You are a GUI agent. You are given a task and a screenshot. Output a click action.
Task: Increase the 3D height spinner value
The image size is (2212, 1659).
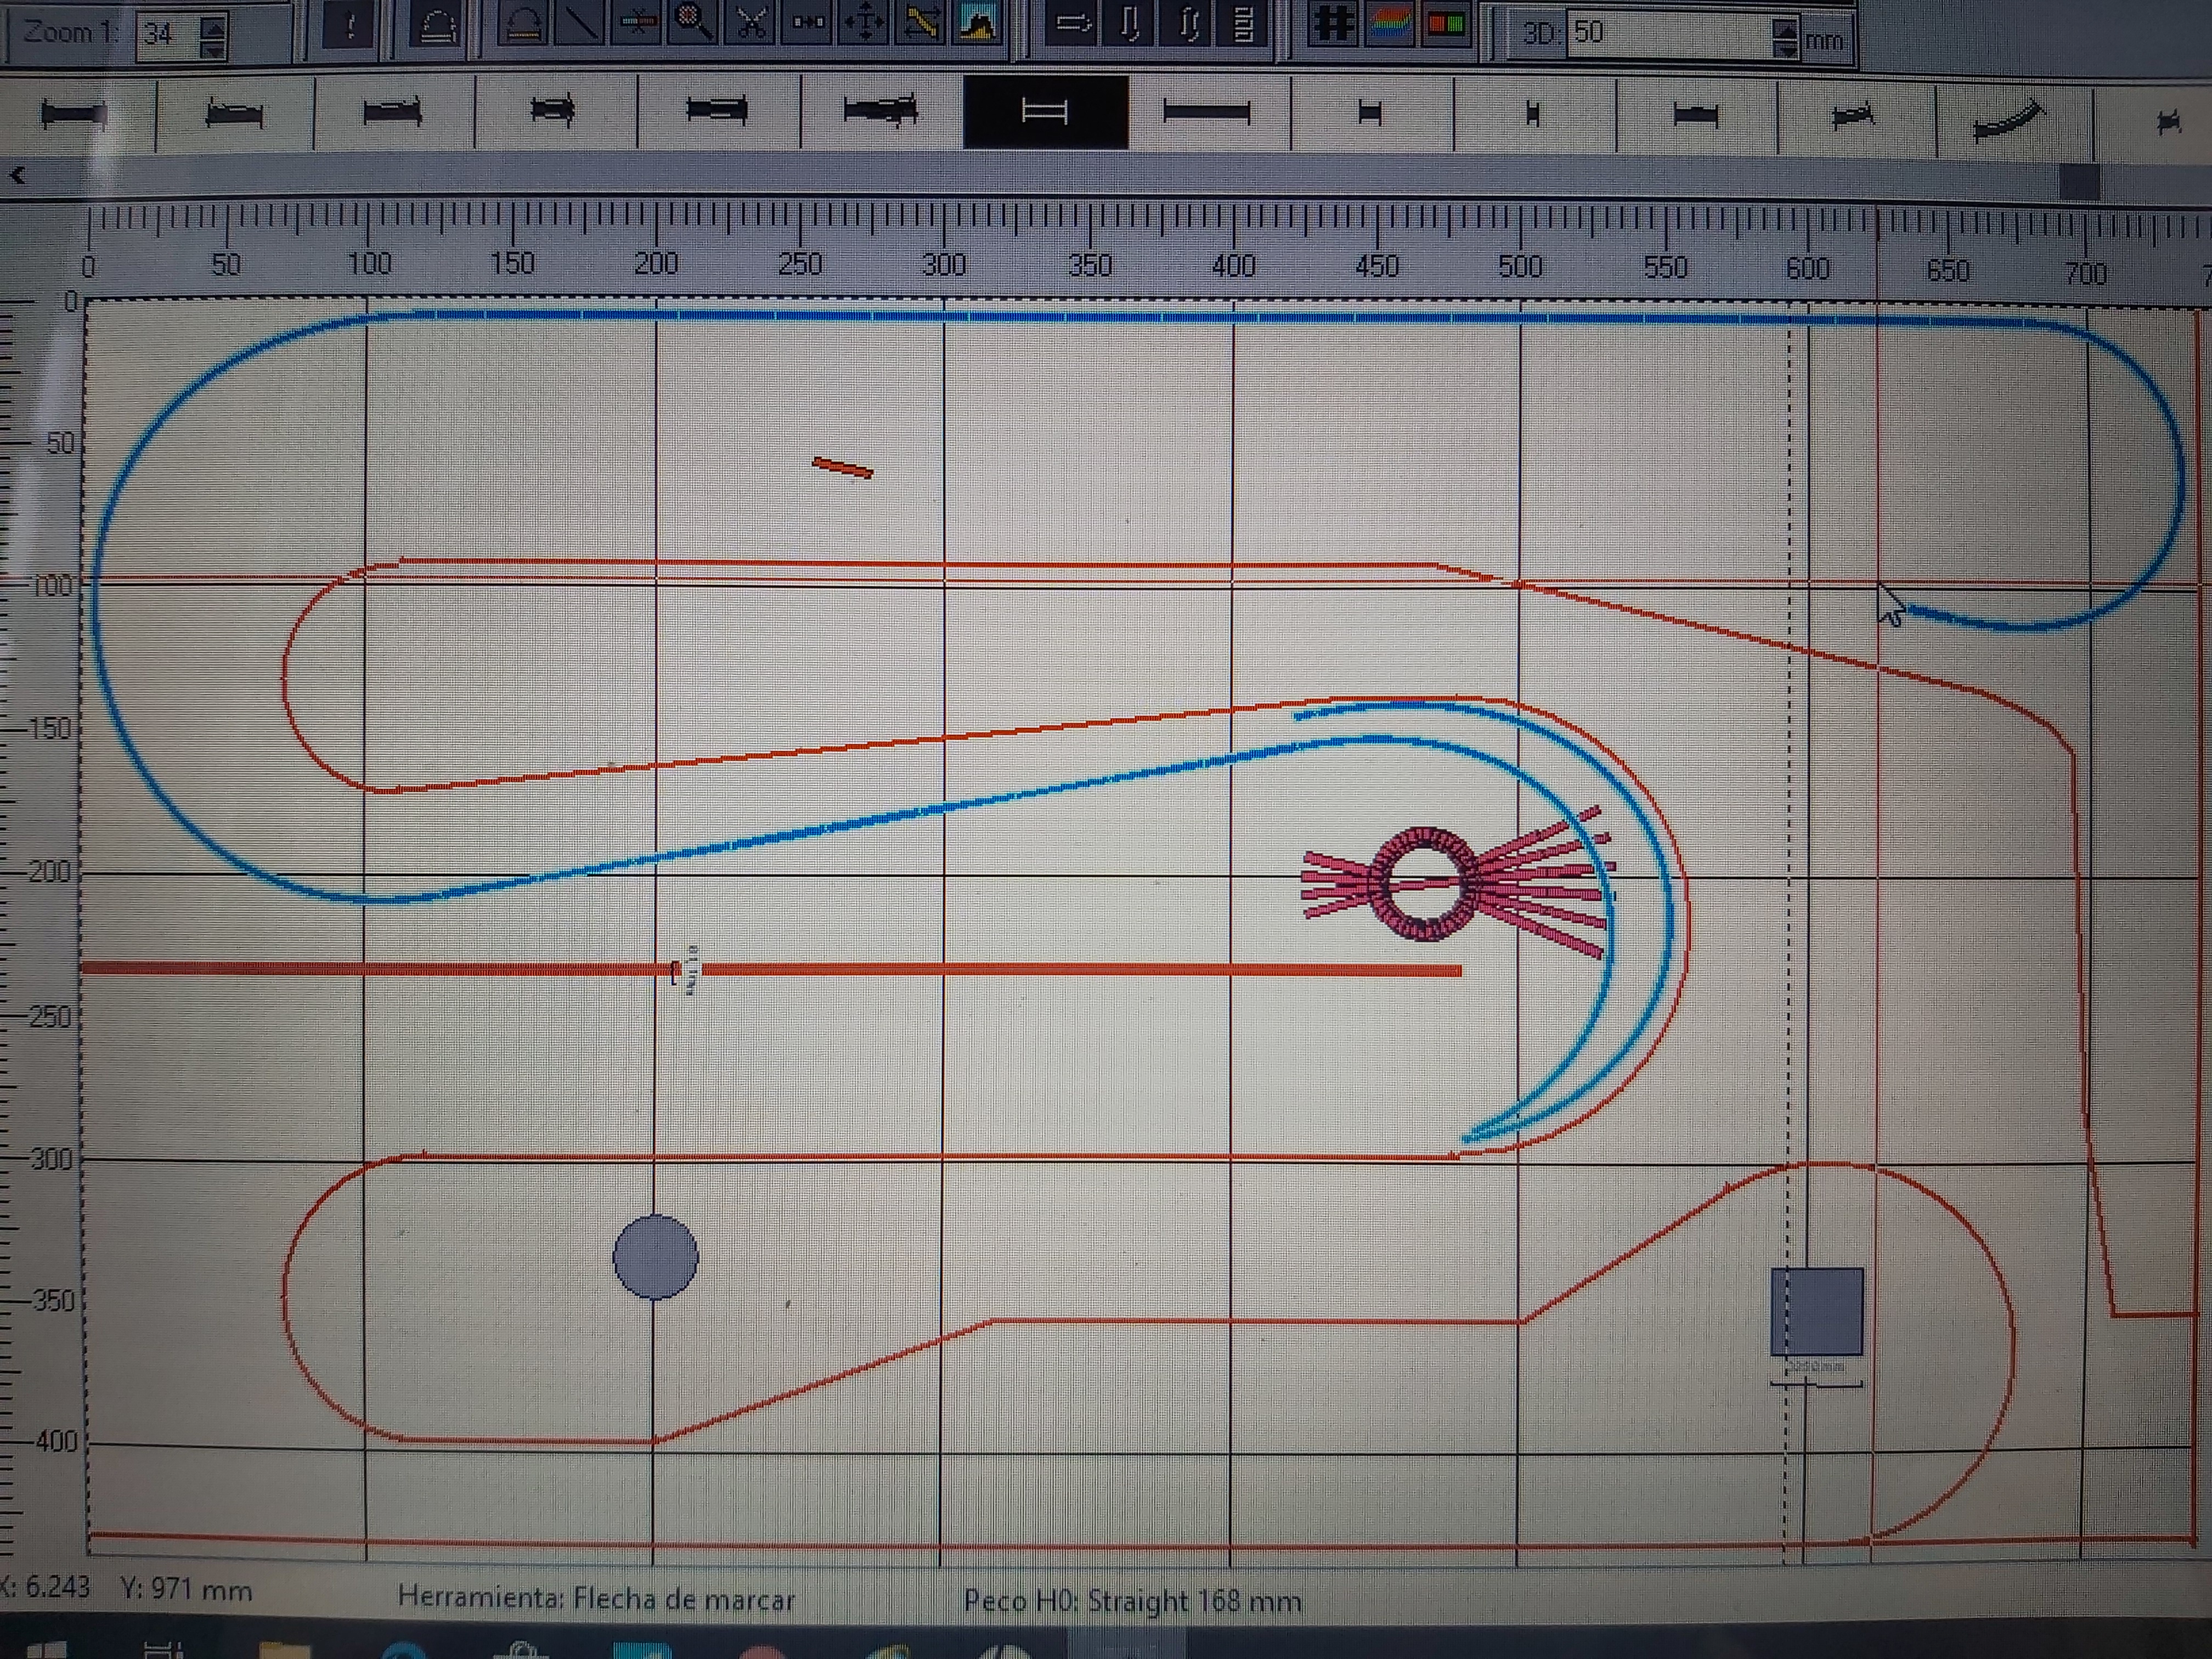point(1785,29)
